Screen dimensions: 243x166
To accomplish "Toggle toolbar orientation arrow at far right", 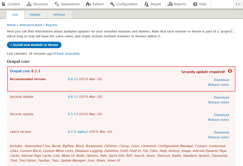I will [239, 4].
